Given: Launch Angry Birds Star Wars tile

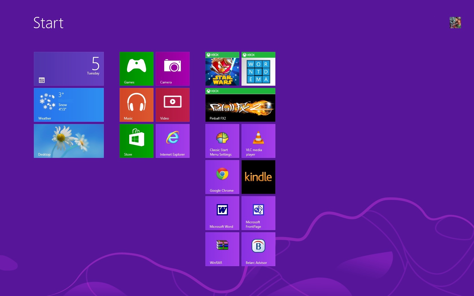Looking at the screenshot, I should [x=222, y=69].
